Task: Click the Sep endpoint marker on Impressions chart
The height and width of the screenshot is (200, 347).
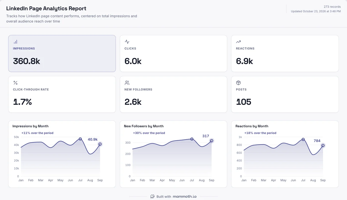Action: 100,144
